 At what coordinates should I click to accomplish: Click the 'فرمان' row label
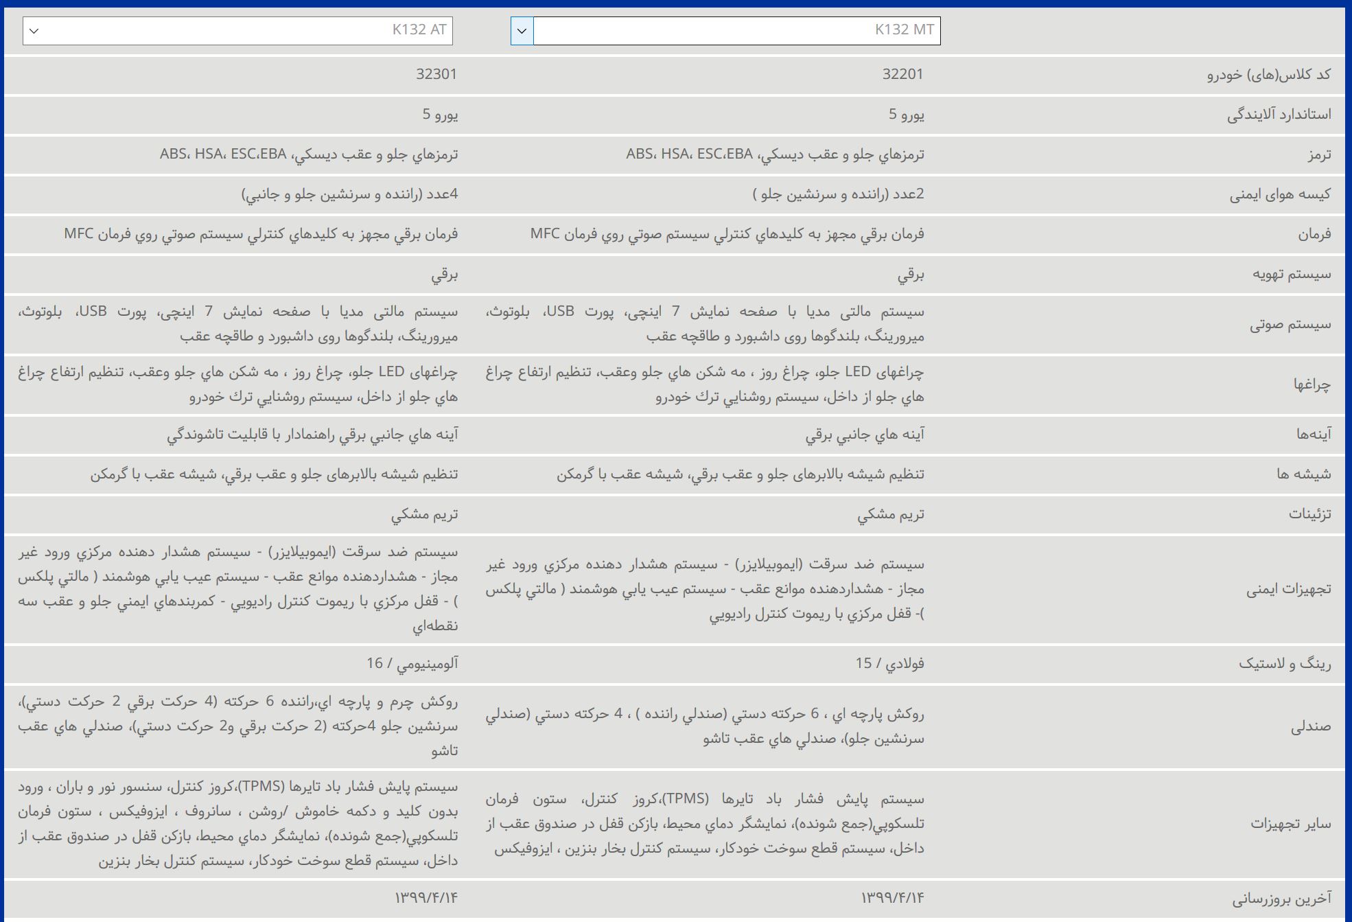click(1314, 234)
